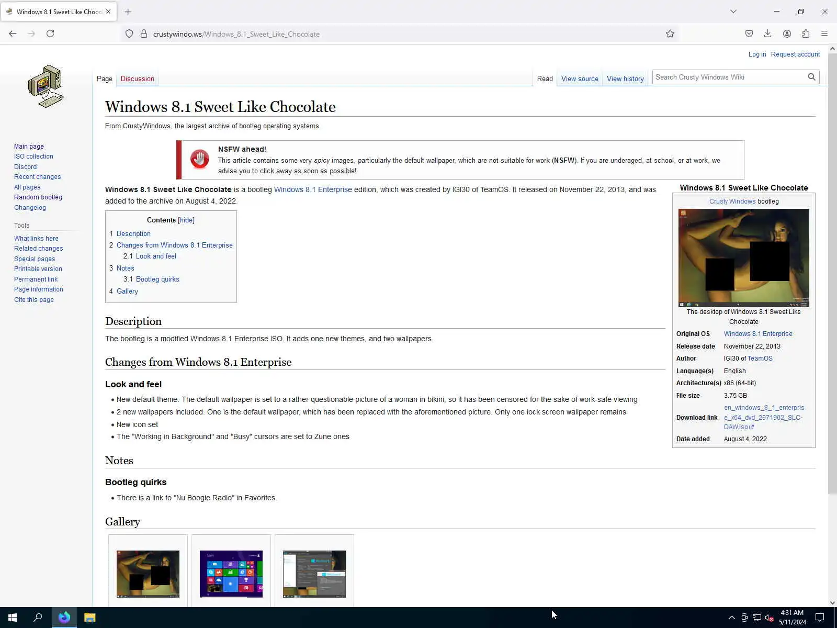Open the notification center
Viewport: 837px width, 628px height.
[x=820, y=618]
